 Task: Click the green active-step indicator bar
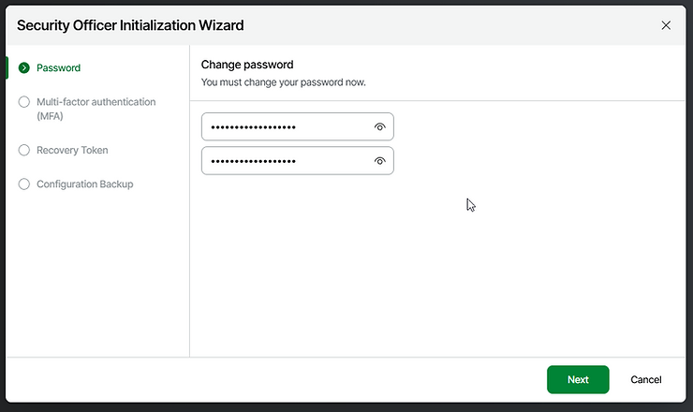[x=7, y=67]
